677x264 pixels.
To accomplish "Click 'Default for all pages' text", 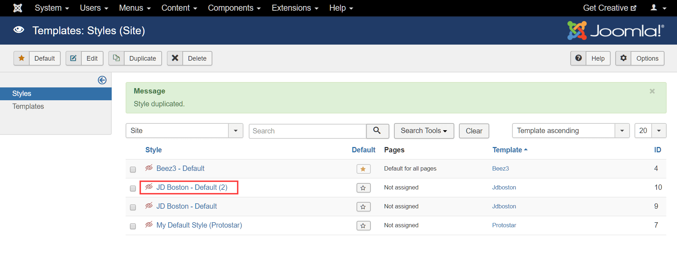I will coord(410,168).
